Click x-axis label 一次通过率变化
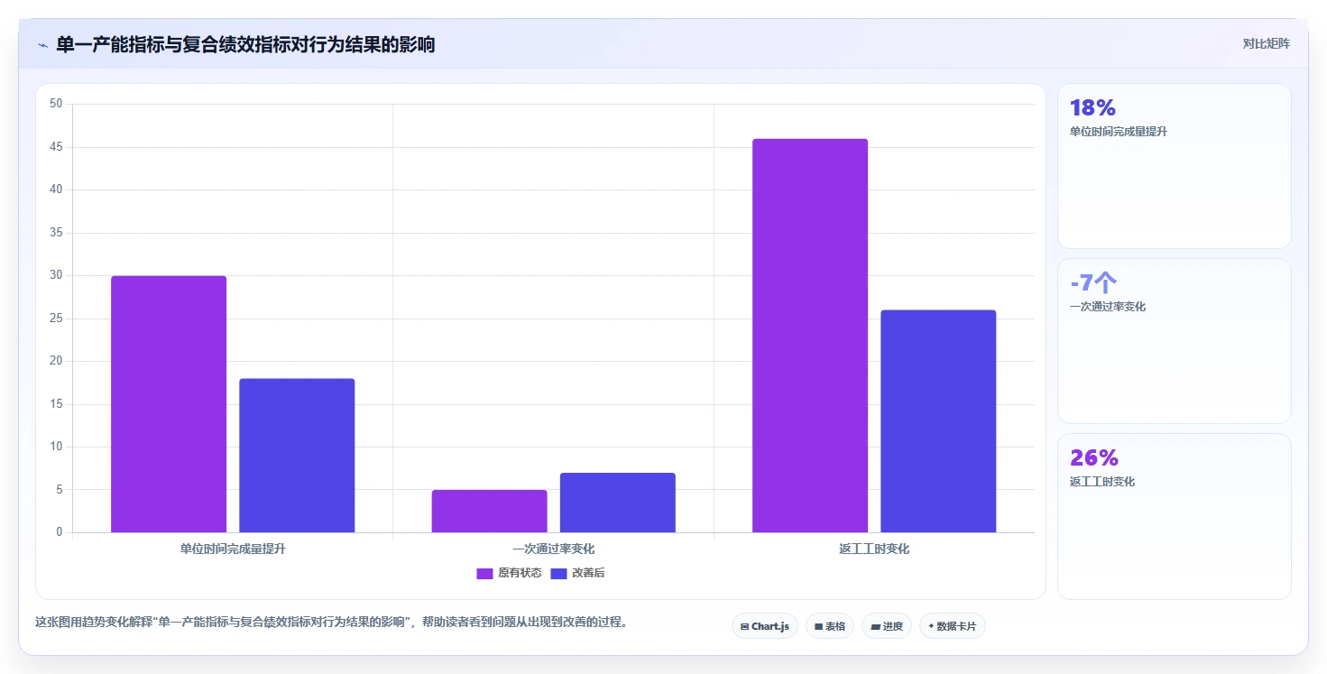 click(x=553, y=549)
